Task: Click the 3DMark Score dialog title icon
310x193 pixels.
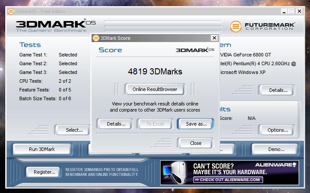Action: pos(96,38)
